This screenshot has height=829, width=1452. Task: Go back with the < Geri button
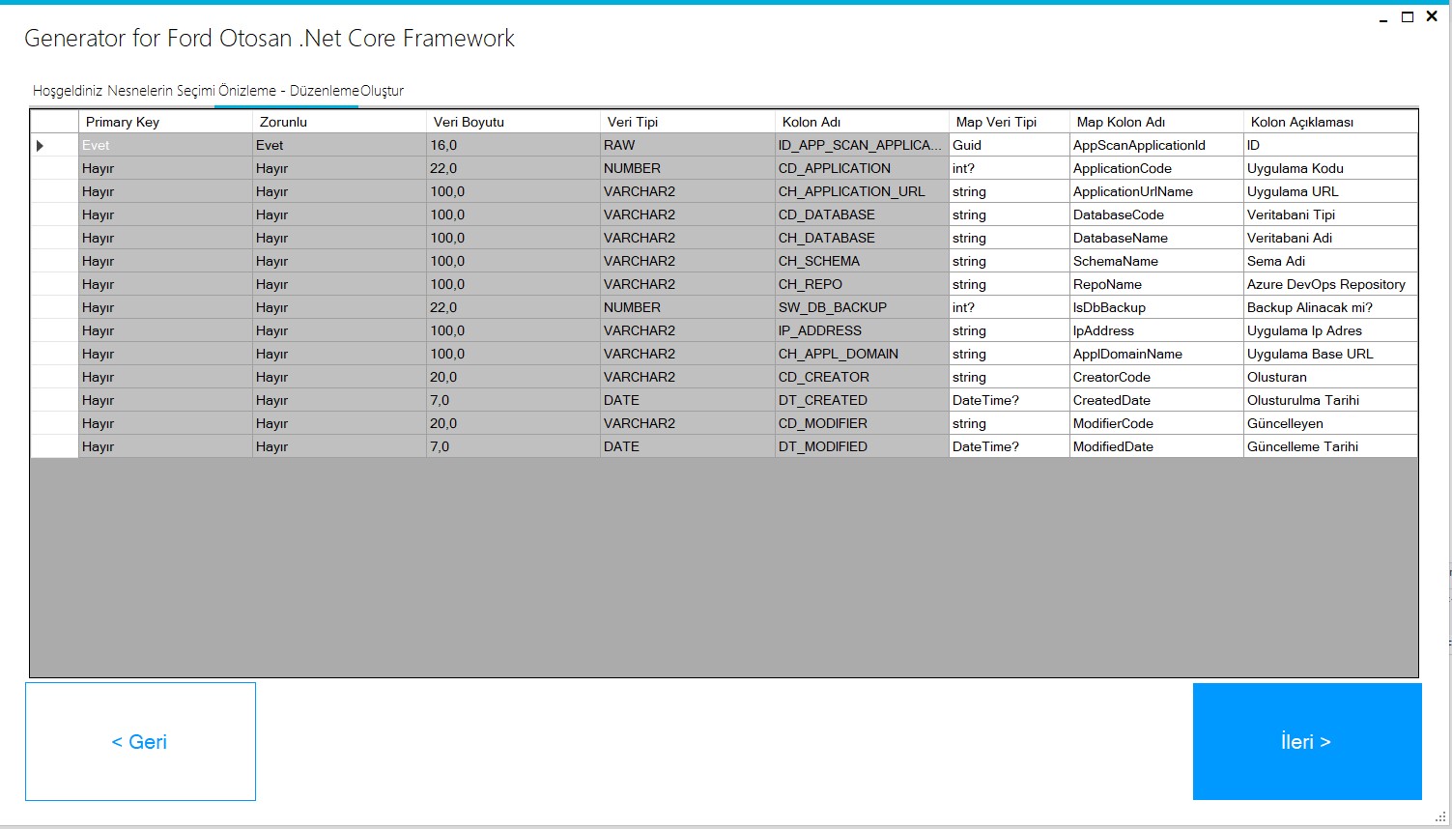point(140,741)
